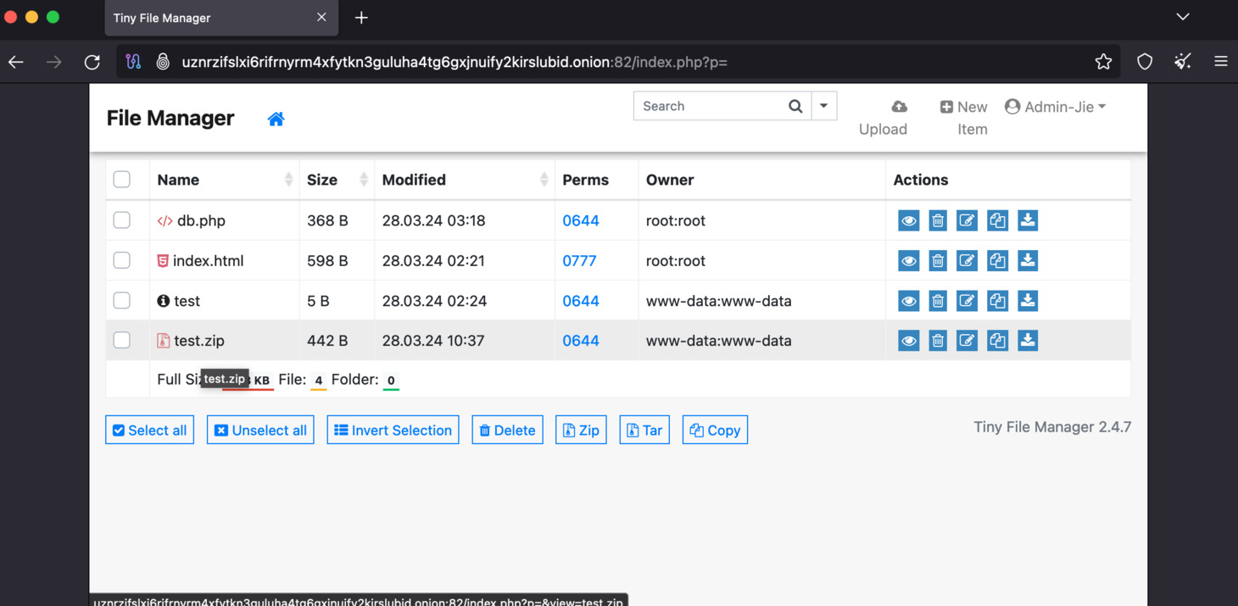Expand the Admin-Jie user menu
The width and height of the screenshot is (1238, 606).
(1056, 107)
